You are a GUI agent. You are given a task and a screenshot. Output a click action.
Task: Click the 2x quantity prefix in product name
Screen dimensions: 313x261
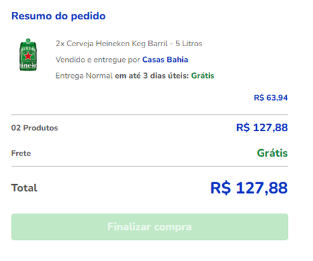click(60, 44)
